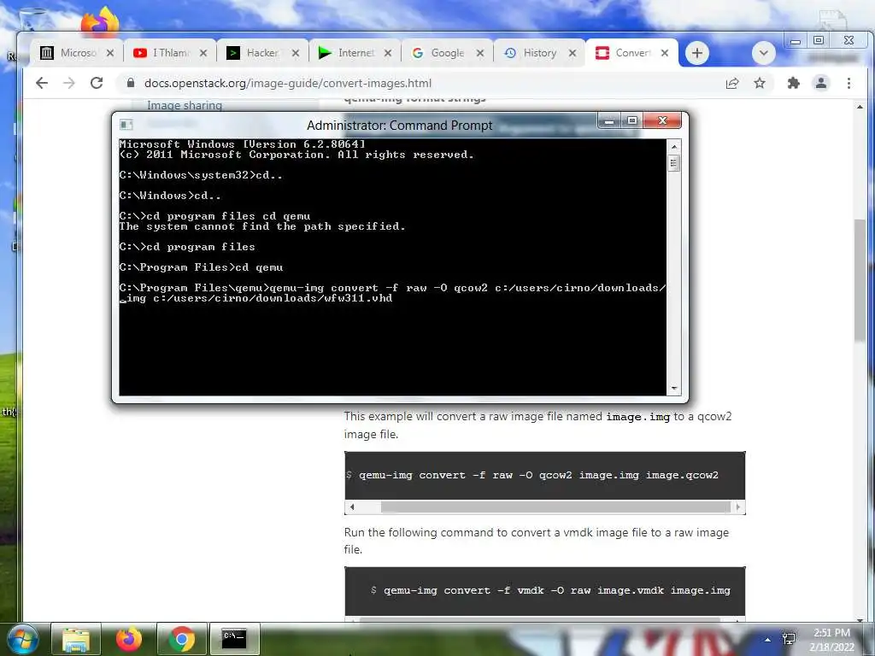The width and height of the screenshot is (875, 656).
Task: Click the qcow2 code block horizontal scrollbar
Action: tap(555, 507)
